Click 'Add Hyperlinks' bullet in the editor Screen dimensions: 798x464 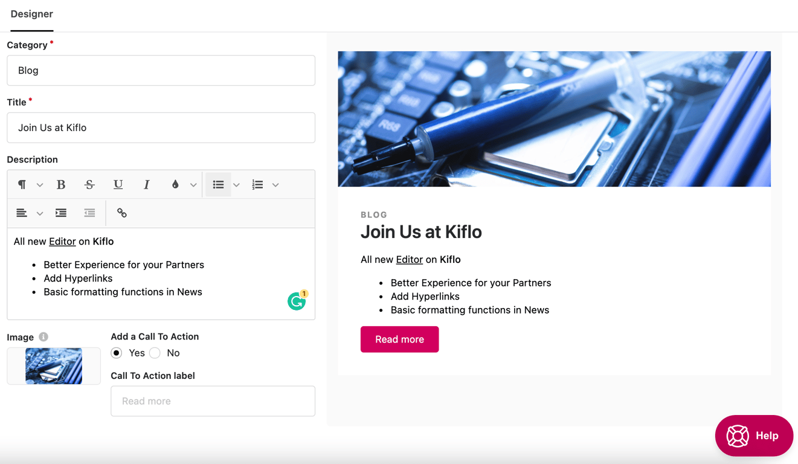click(78, 279)
